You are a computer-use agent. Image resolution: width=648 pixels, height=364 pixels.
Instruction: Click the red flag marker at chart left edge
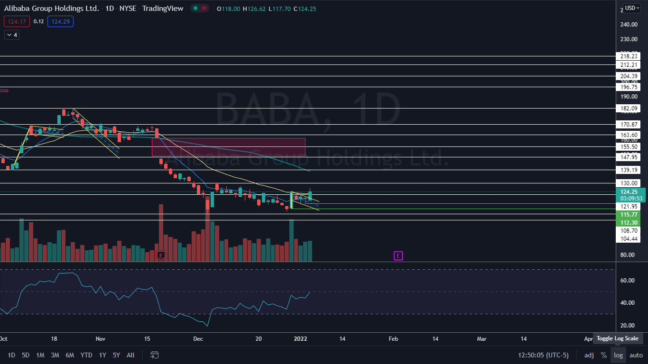(x=4, y=91)
